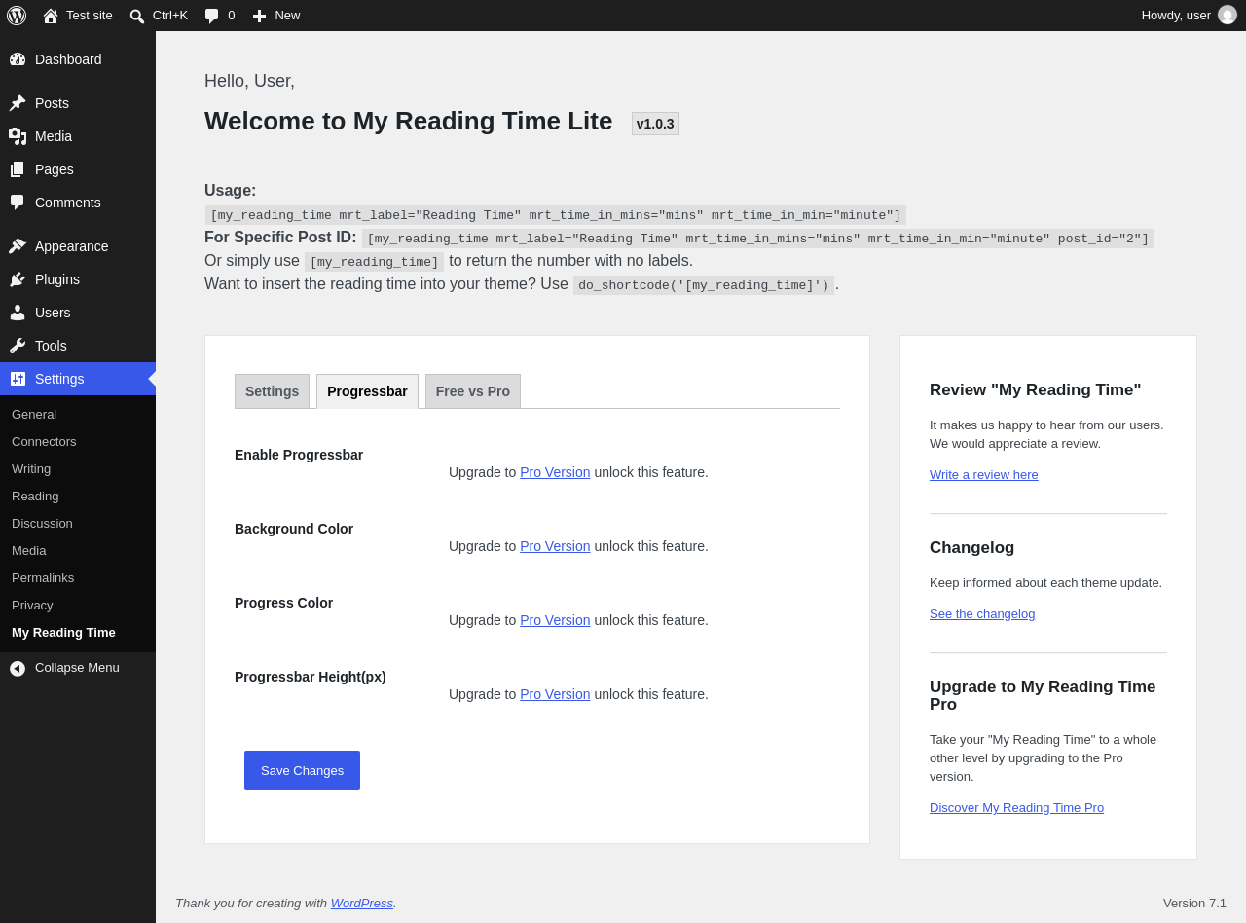
Task: Open the Dashboard menu item
Action: point(78,59)
